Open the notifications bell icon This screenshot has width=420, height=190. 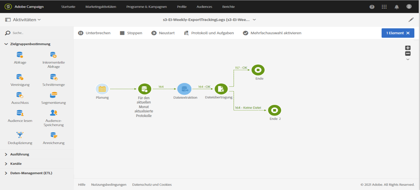pyautogui.click(x=397, y=7)
